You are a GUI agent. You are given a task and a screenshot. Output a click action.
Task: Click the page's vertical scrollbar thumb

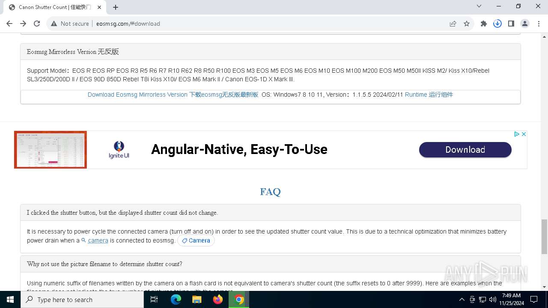tap(544, 237)
